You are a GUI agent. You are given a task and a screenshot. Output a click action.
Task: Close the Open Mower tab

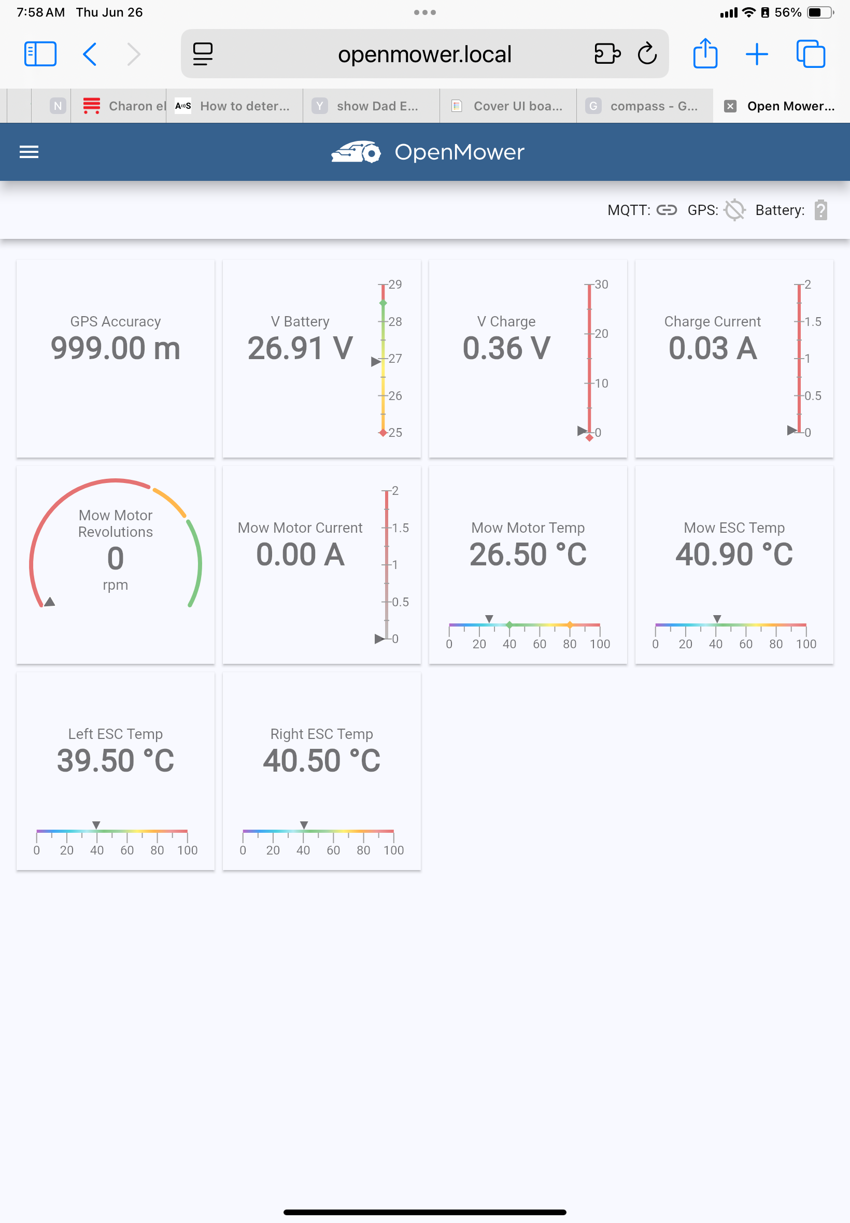coord(730,106)
